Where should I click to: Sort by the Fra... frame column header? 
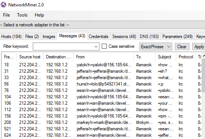pos(9,57)
